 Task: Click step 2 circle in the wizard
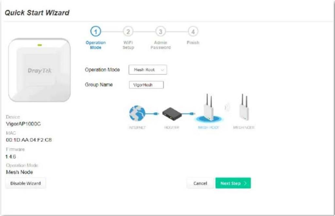click(x=128, y=32)
